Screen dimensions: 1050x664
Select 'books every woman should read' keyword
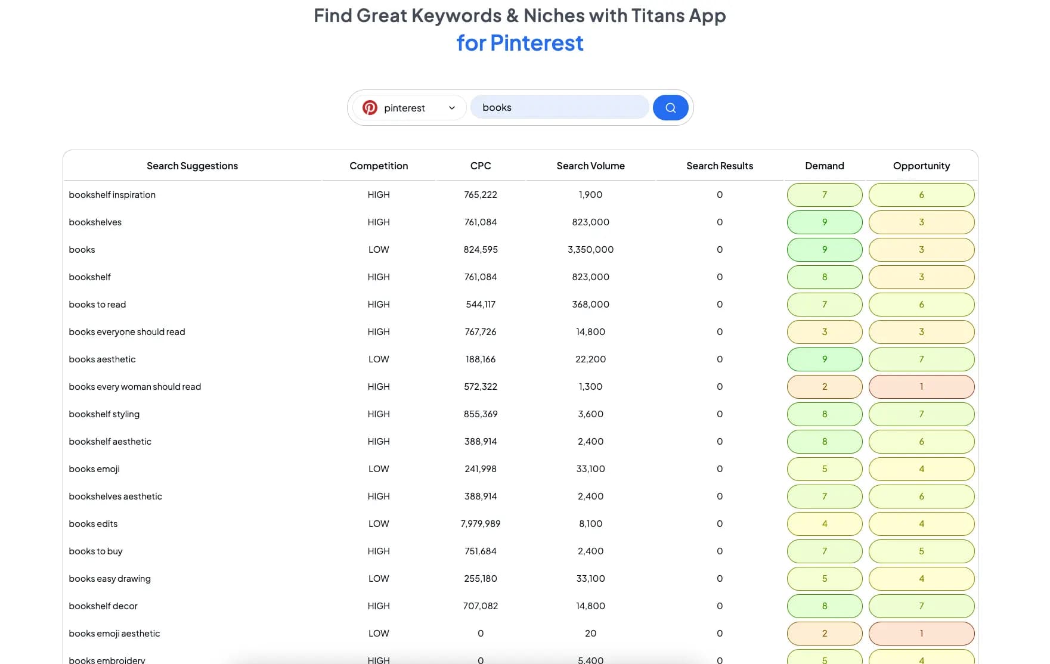135,387
